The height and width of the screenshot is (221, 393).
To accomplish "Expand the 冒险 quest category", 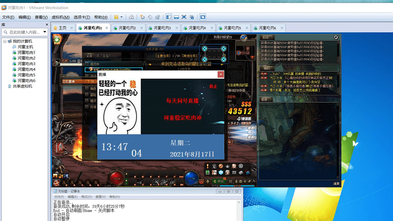I will [87, 95].
